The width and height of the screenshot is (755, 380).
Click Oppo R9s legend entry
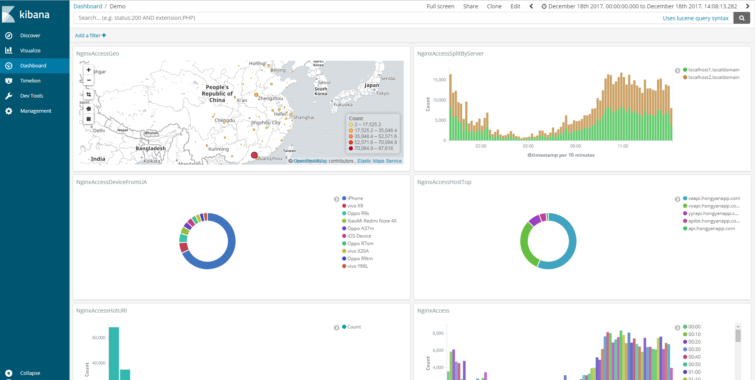point(356,213)
